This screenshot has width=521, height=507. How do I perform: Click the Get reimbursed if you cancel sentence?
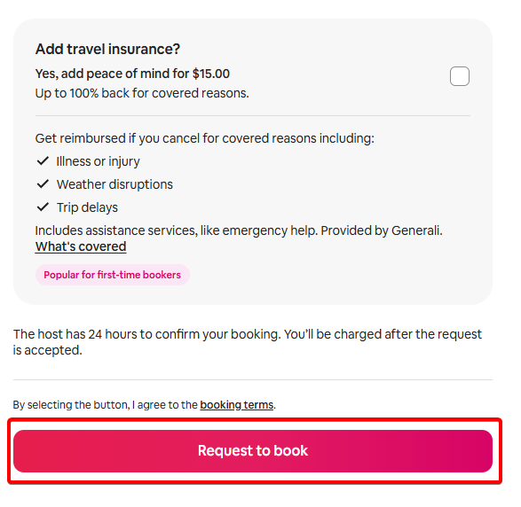(x=205, y=138)
